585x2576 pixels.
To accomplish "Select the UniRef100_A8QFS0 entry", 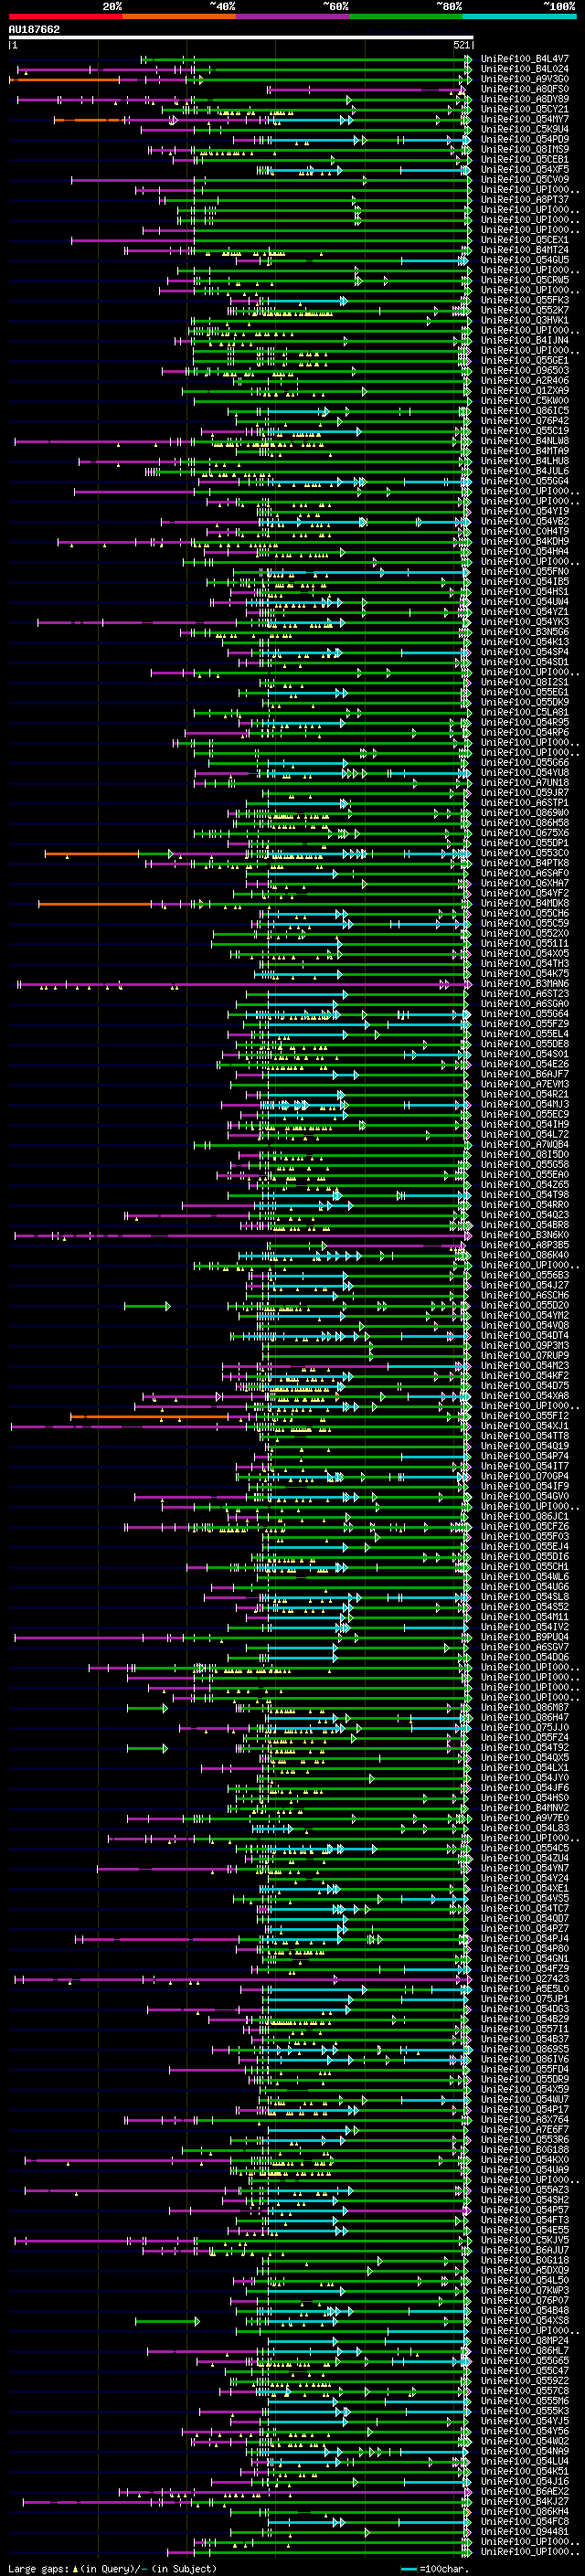I will 525,89.
